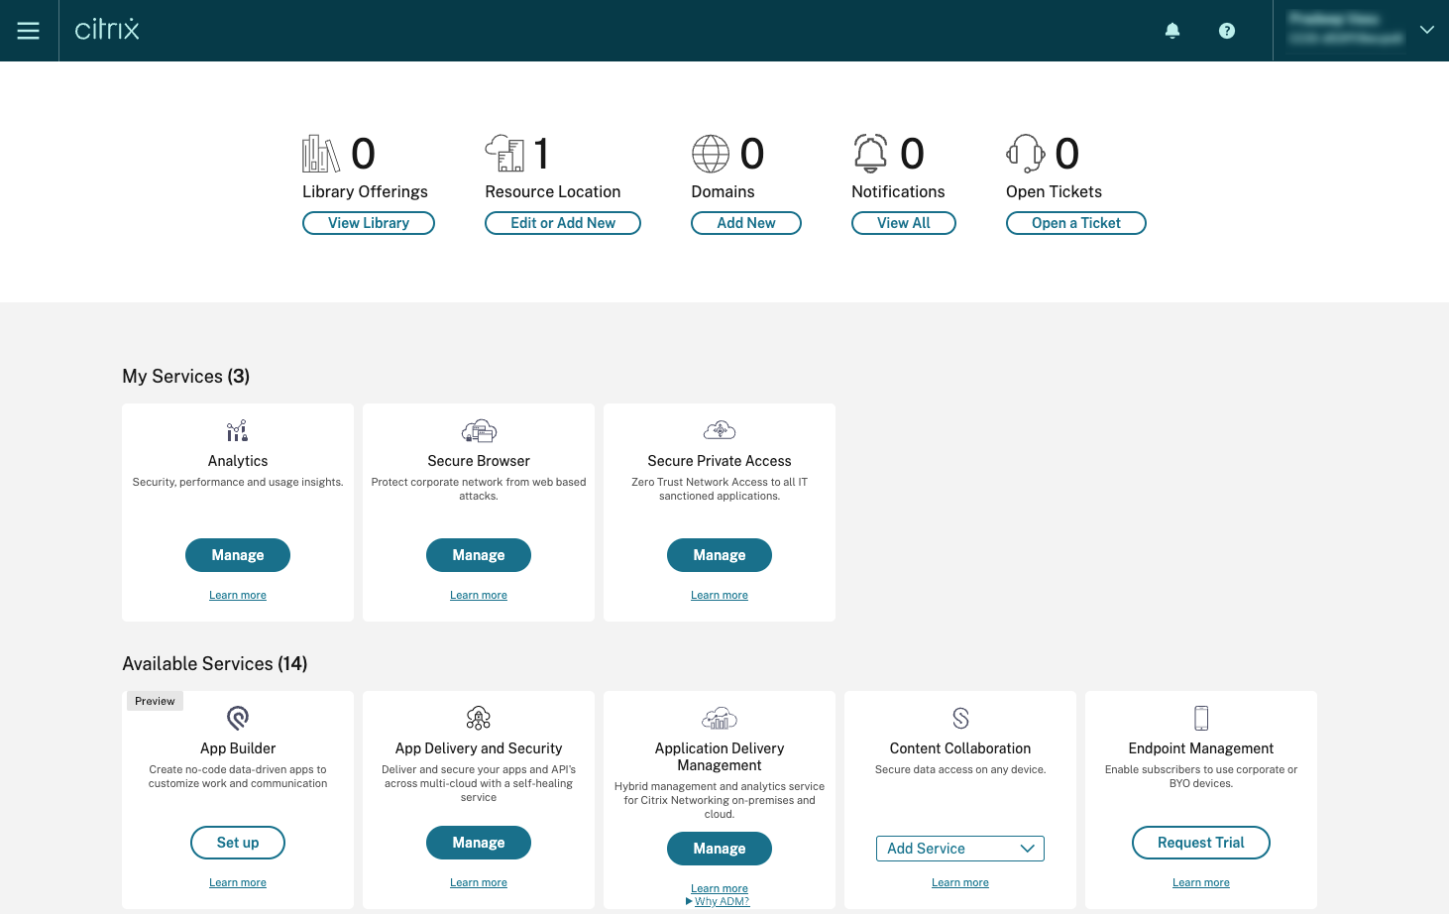Manage Application Delivery Management
The height and width of the screenshot is (914, 1449).
click(720, 849)
